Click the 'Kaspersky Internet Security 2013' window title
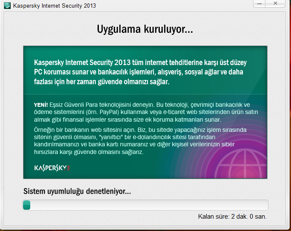 click(x=55, y=6)
